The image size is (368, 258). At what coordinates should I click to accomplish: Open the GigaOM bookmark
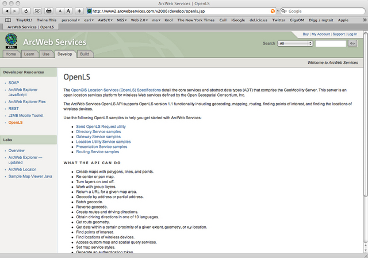[x=297, y=20]
